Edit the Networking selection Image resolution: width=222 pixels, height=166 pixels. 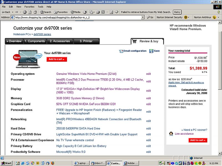148,121
